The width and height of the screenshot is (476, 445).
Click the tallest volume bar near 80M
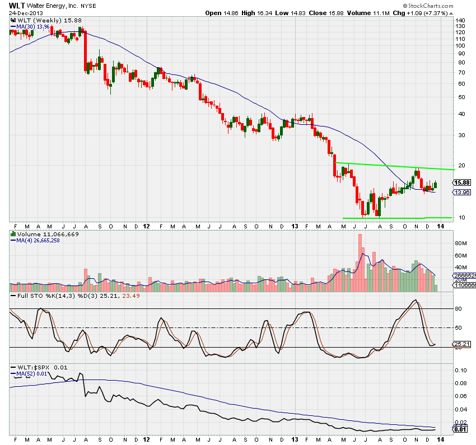tap(360, 263)
